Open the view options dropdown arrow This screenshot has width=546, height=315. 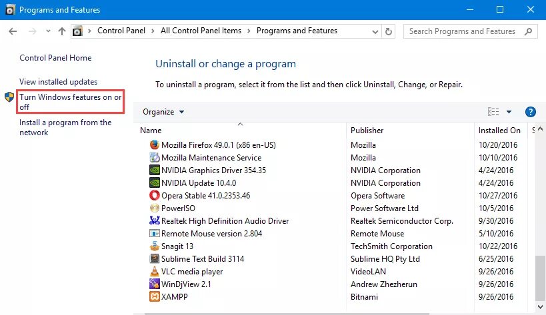509,112
